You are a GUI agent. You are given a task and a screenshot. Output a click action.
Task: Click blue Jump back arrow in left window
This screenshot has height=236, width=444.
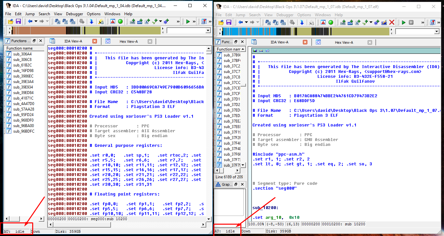tap(30, 21)
